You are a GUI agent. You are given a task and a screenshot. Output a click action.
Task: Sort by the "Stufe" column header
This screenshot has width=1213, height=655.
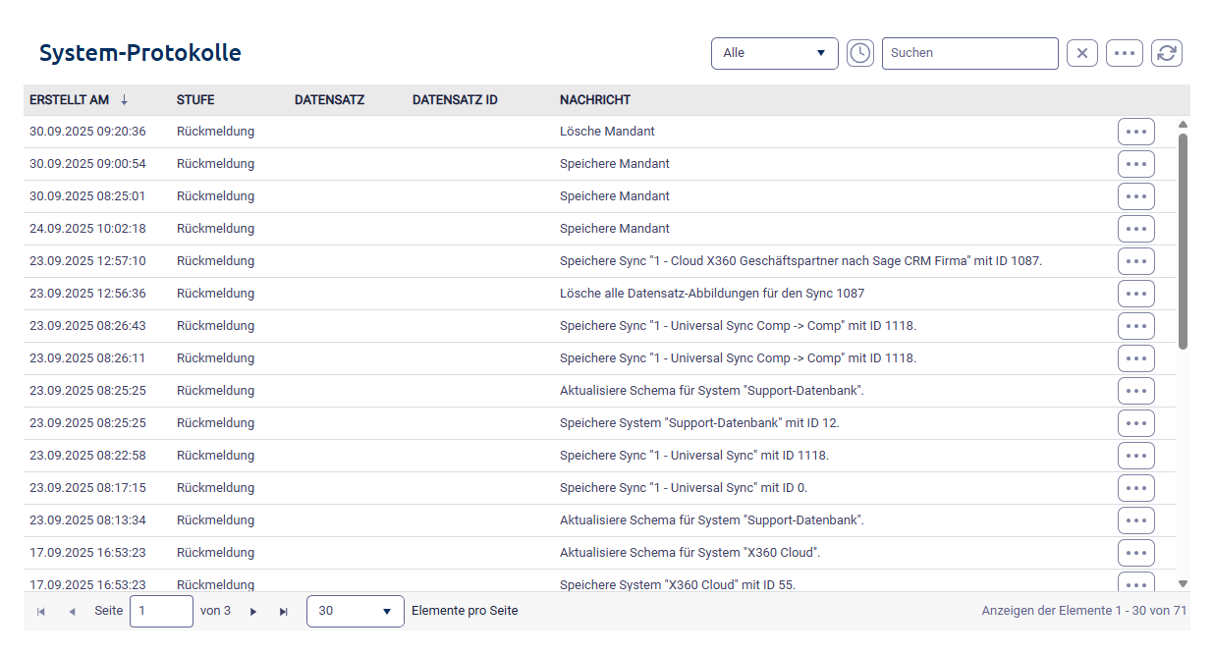(x=195, y=100)
